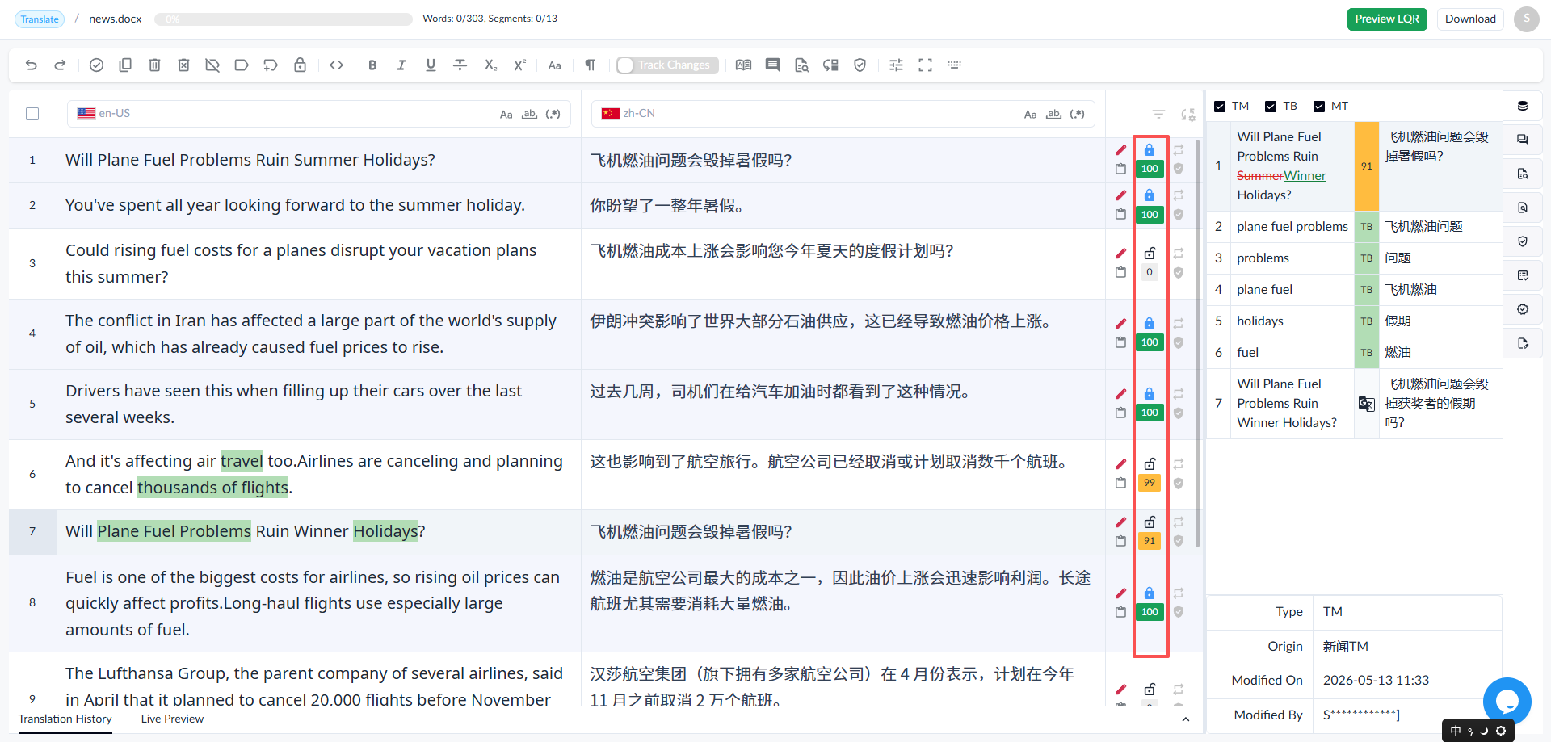This screenshot has width=1551, height=742.
Task: Unlock segment 1 via blue padlock
Action: 1150,150
